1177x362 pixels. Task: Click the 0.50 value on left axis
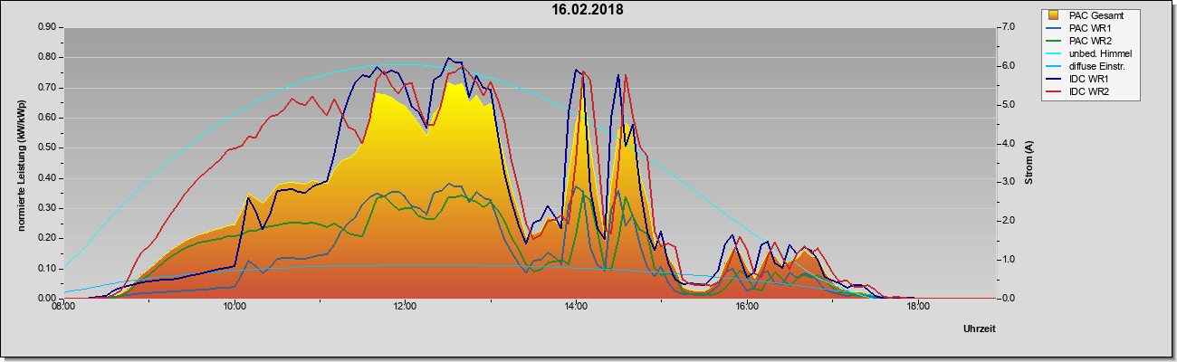pyautogui.click(x=47, y=148)
